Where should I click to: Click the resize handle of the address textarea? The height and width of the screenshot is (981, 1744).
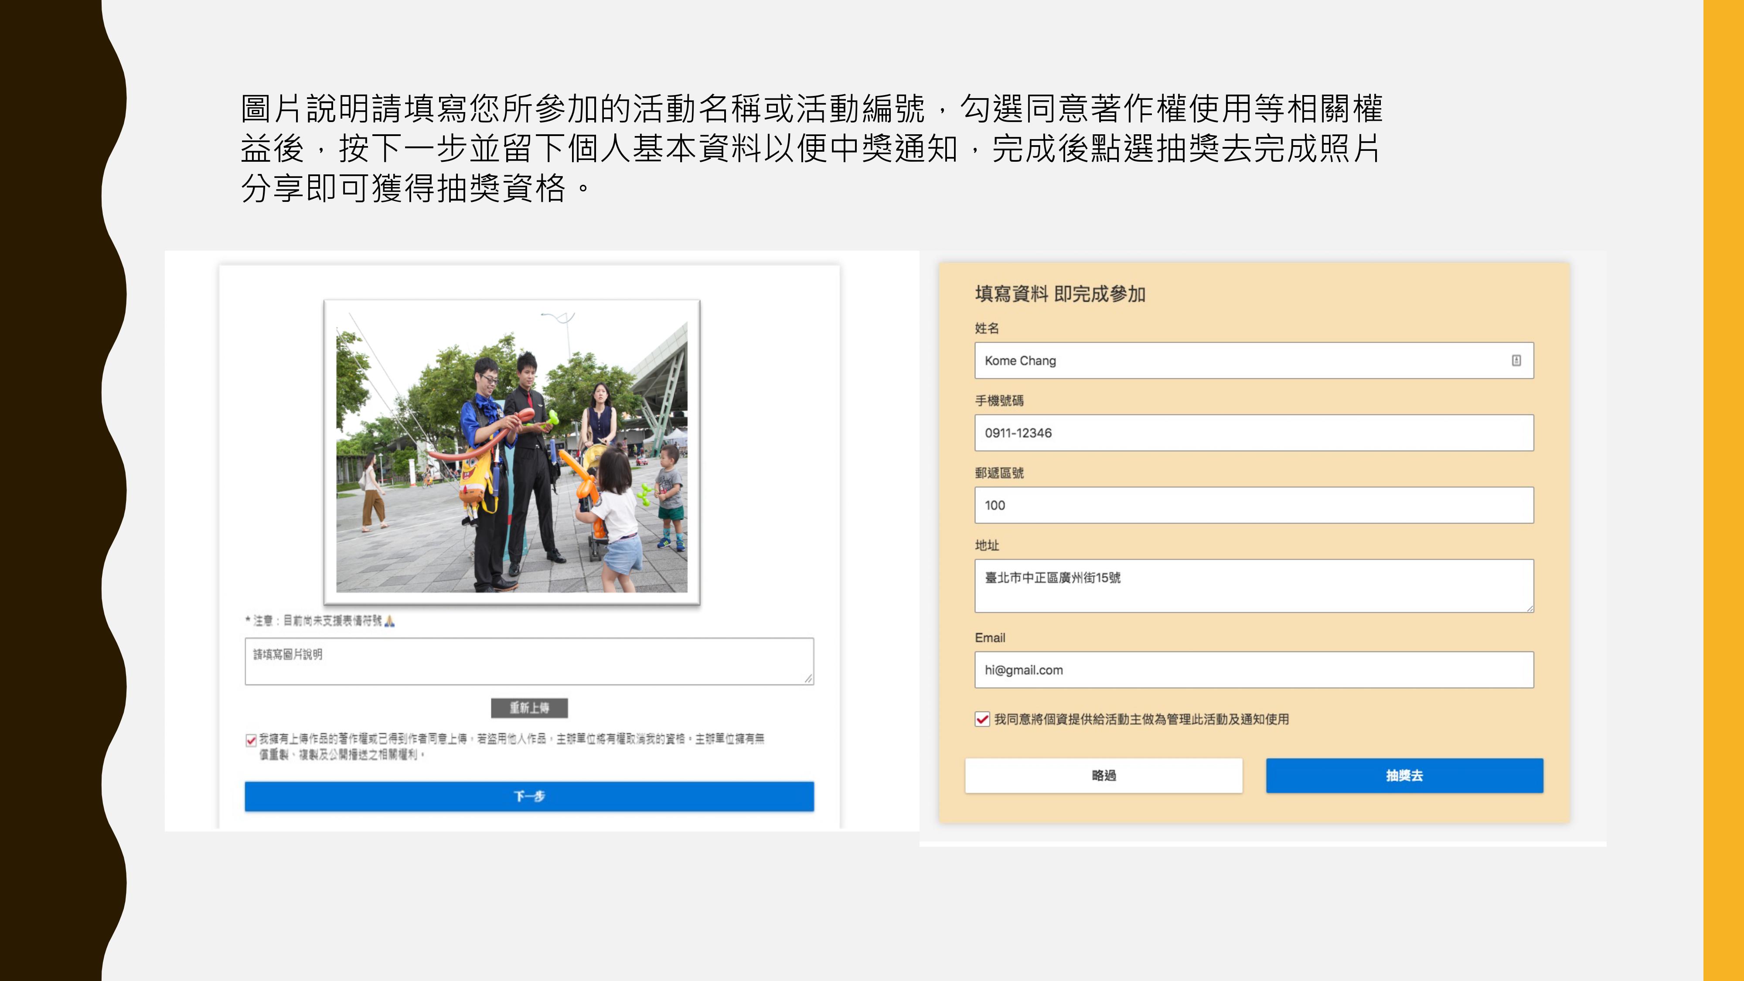tap(1529, 608)
